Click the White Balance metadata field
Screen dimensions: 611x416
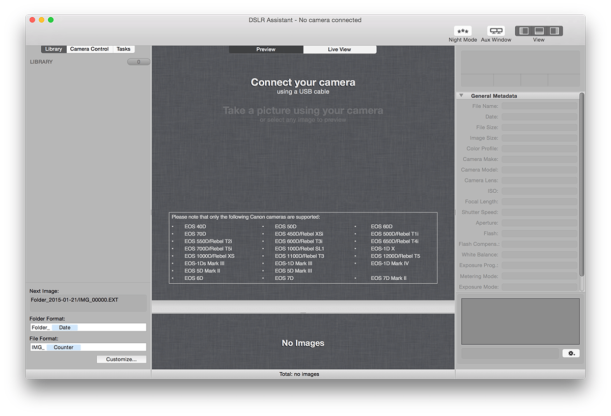click(x=540, y=255)
